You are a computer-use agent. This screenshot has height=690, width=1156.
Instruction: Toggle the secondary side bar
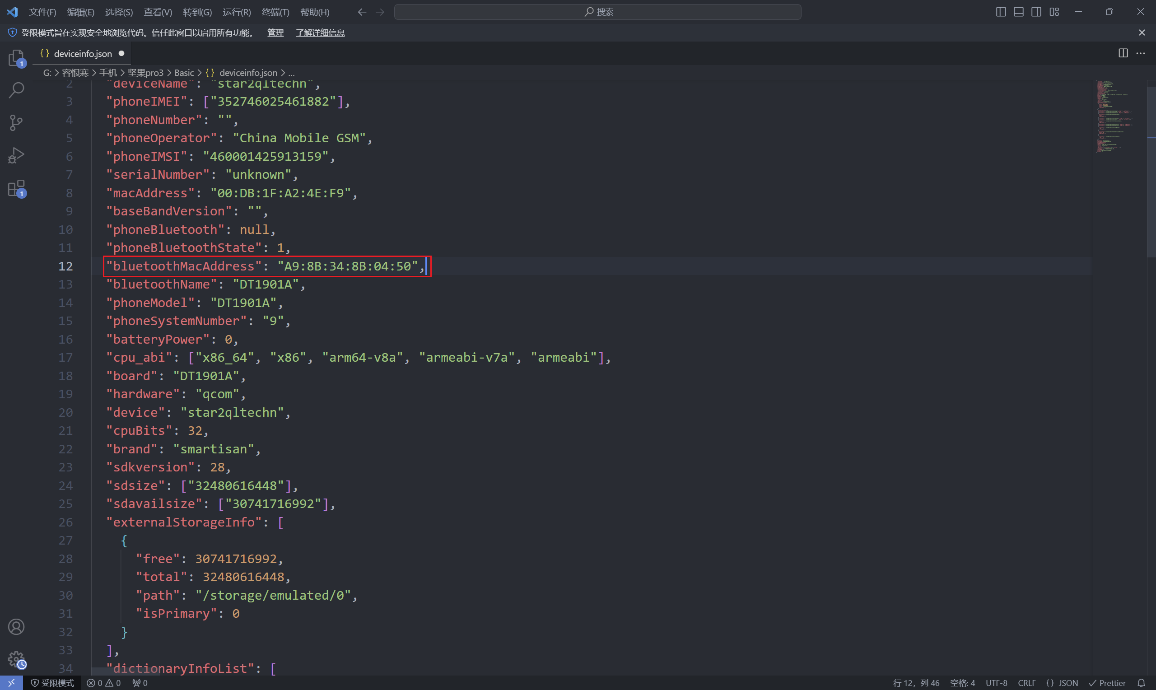click(1036, 12)
